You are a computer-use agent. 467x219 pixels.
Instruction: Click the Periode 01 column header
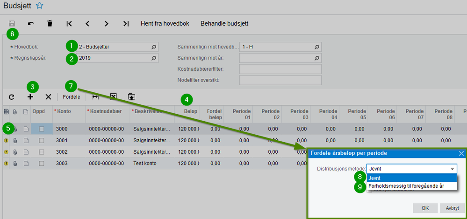238,114
